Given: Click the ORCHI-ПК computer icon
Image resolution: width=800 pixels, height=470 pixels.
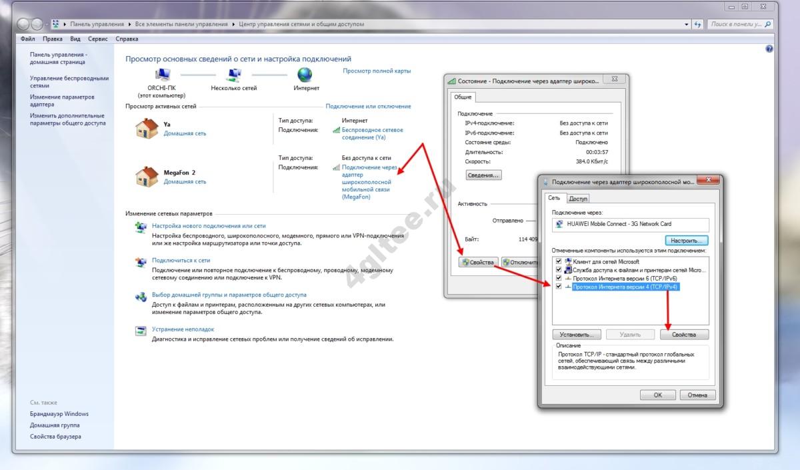Looking at the screenshot, I should (x=163, y=75).
